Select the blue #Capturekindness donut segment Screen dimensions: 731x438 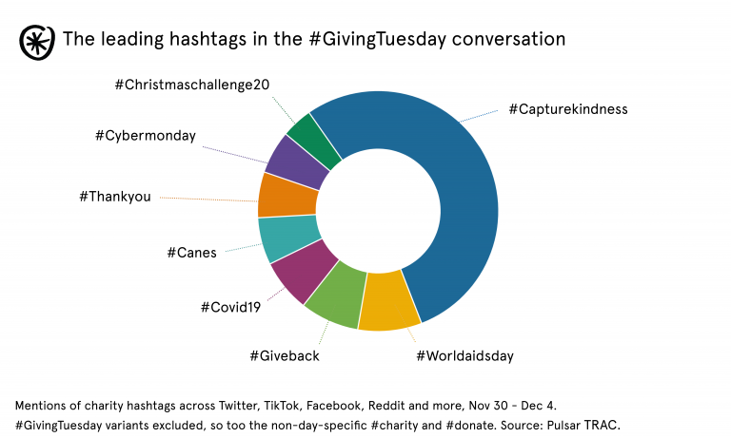point(447,190)
